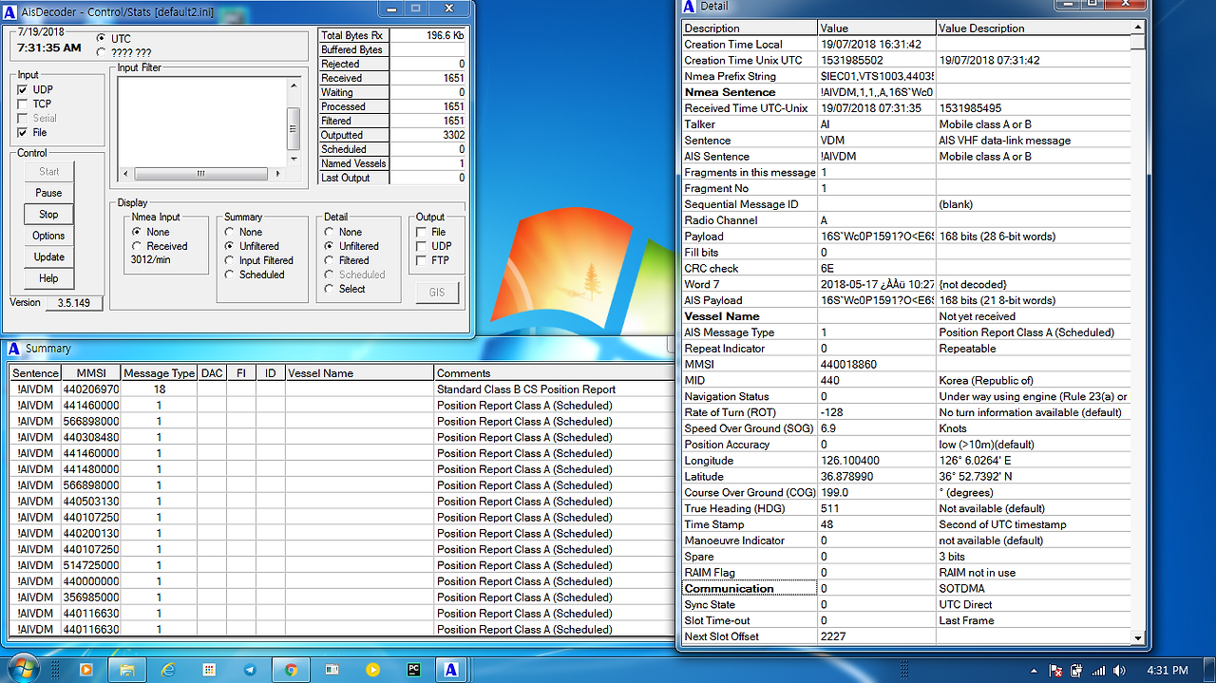Show hidden system tray icons

(1034, 671)
